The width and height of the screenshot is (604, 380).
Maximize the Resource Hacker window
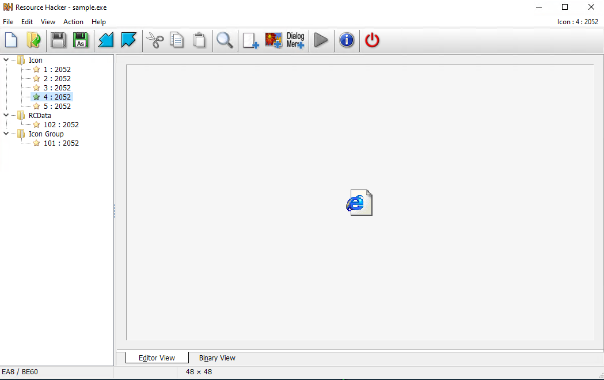pyautogui.click(x=565, y=7)
